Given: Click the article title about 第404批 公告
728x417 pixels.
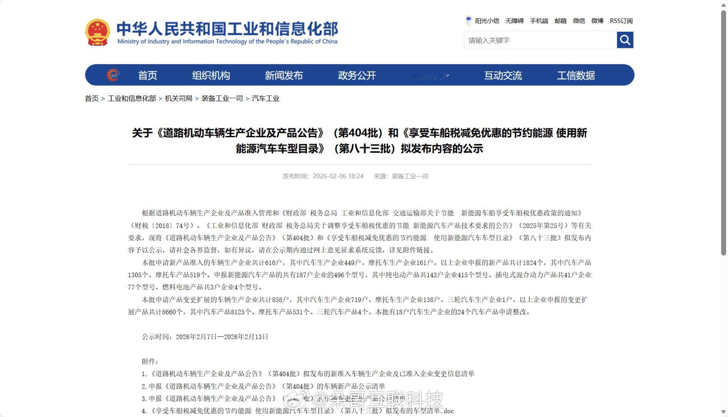Looking at the screenshot, I should 360,141.
